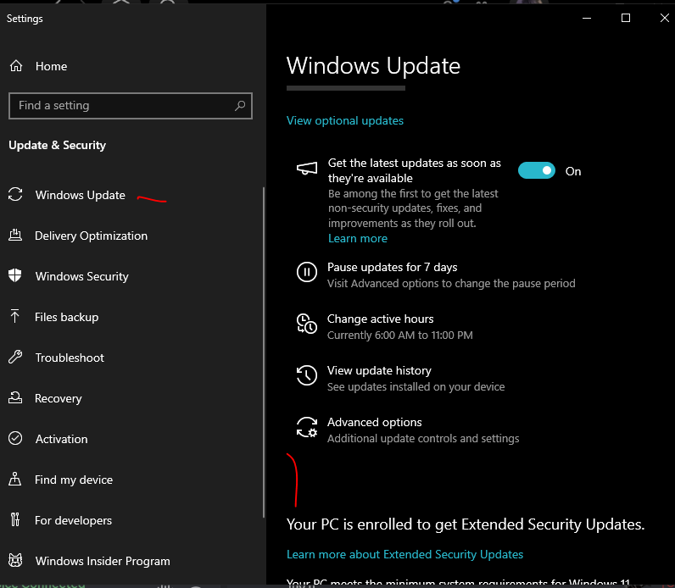Click 'Your PC is enrolled' message text
The image size is (675, 588).
tap(466, 524)
